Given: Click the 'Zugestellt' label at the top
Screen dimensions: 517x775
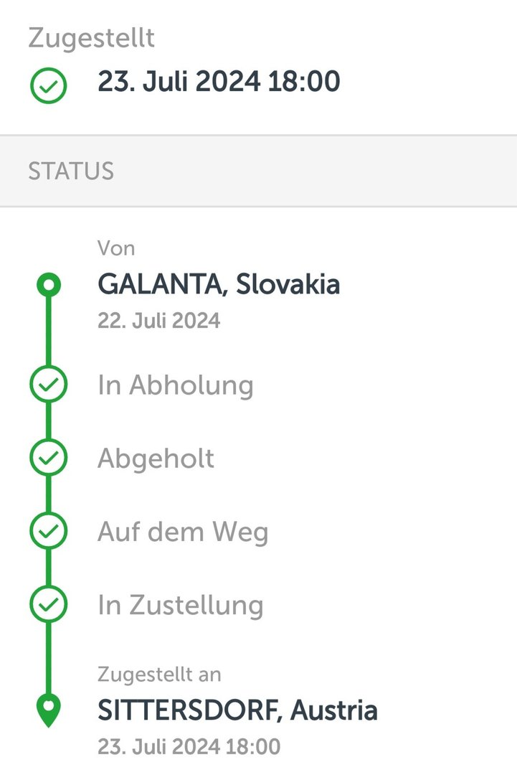Looking at the screenshot, I should click(x=91, y=38).
